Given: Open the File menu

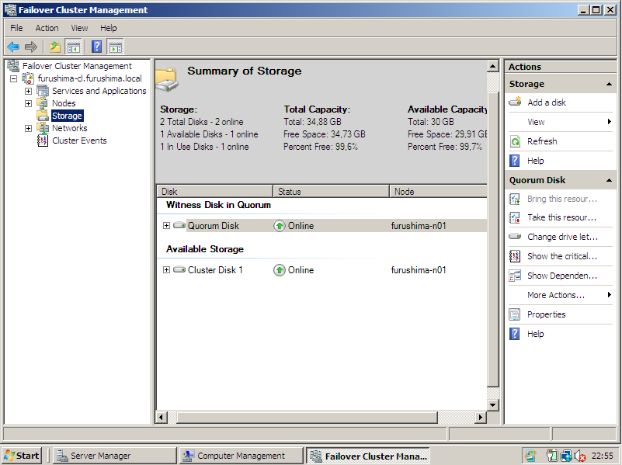Looking at the screenshot, I should click(16, 28).
